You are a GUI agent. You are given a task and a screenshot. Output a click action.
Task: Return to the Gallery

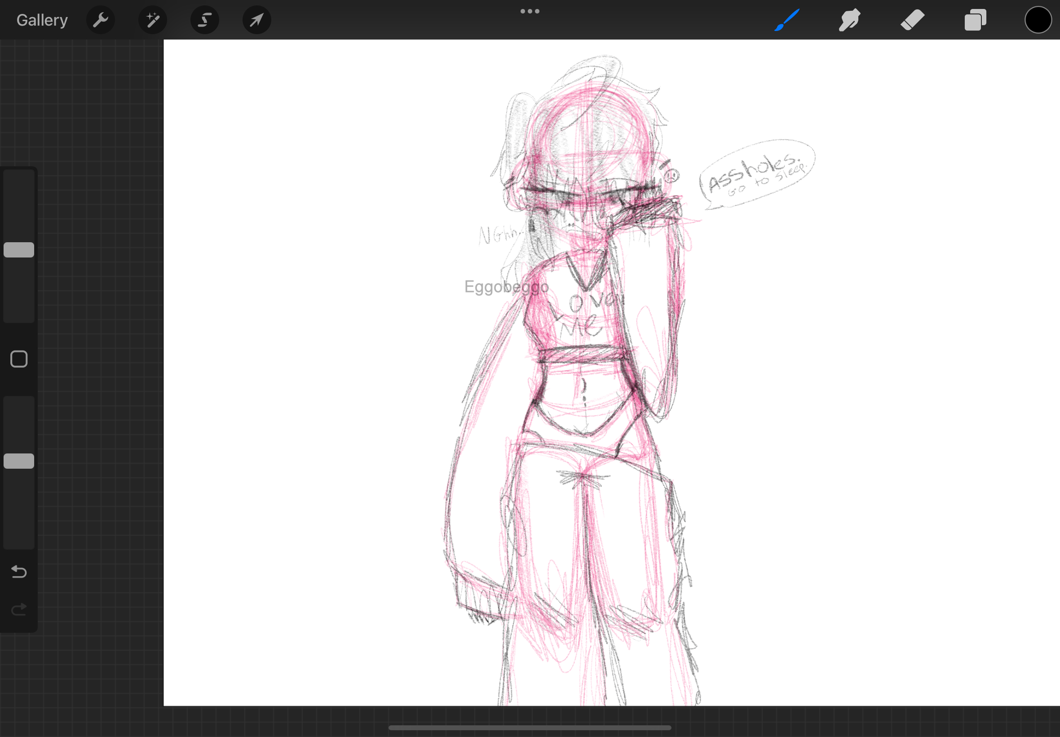(x=42, y=20)
